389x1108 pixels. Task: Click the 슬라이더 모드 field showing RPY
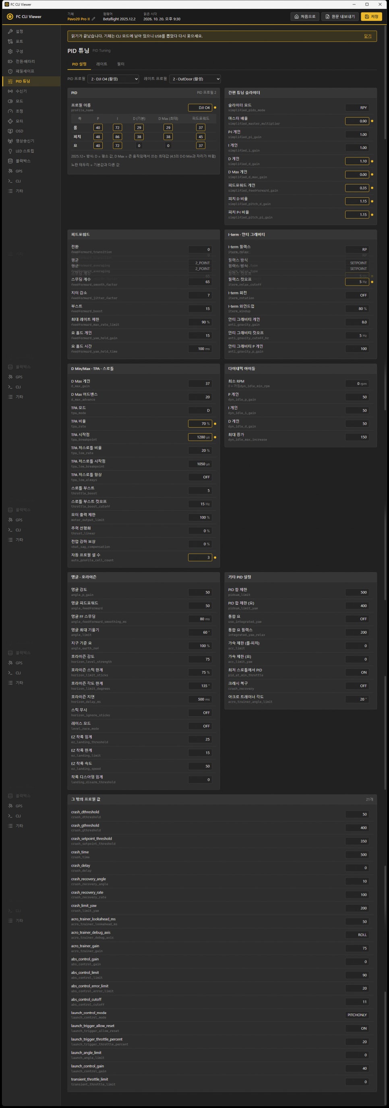click(357, 107)
